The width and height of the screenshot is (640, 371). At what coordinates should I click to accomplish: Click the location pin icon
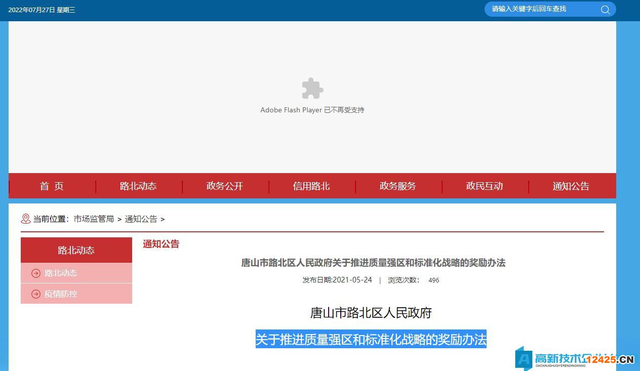25,219
